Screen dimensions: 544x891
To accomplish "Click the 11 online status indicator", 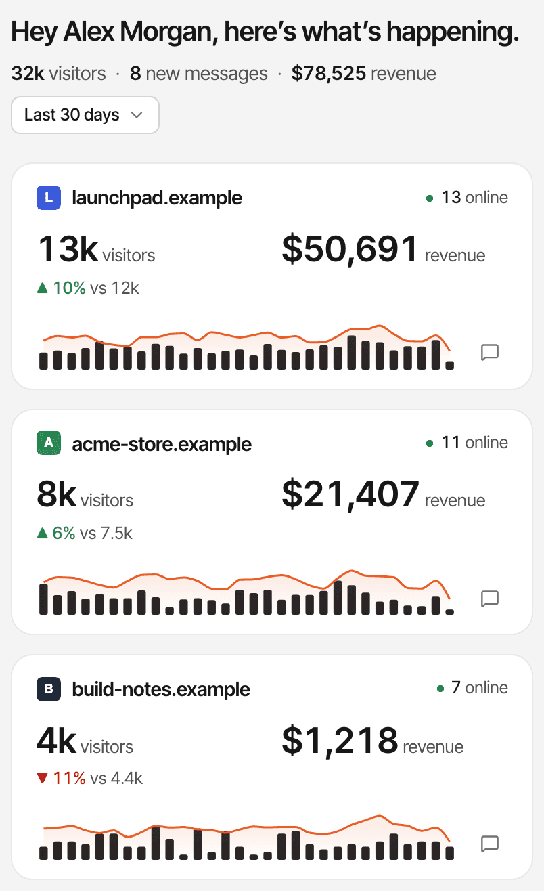I will pos(467,443).
